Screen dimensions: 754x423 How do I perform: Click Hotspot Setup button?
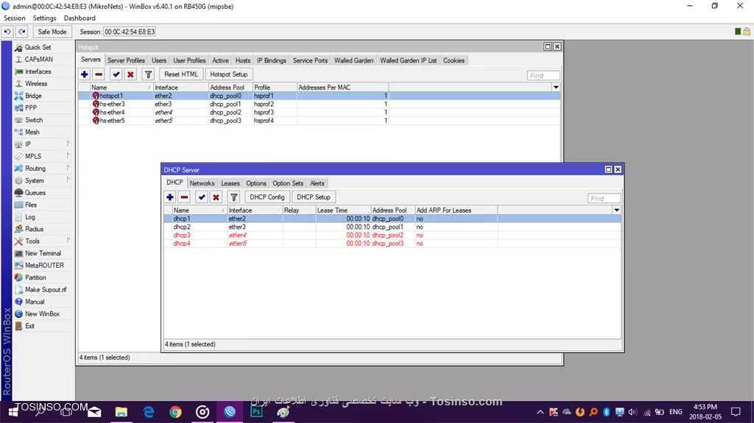point(229,74)
